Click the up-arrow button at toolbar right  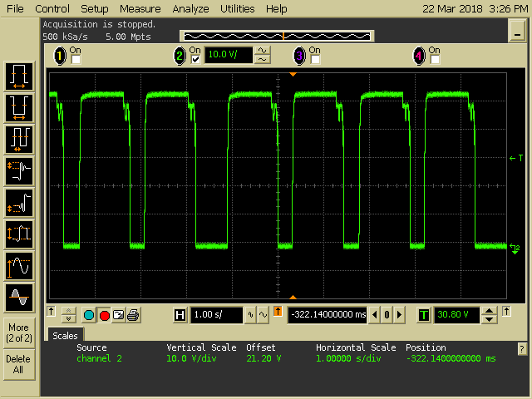(506, 311)
